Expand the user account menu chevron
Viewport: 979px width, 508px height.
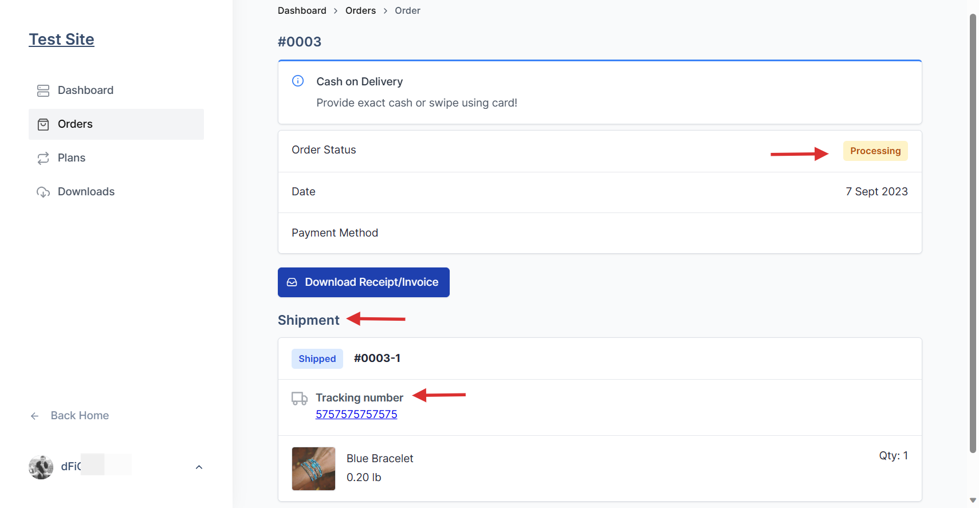pos(199,467)
